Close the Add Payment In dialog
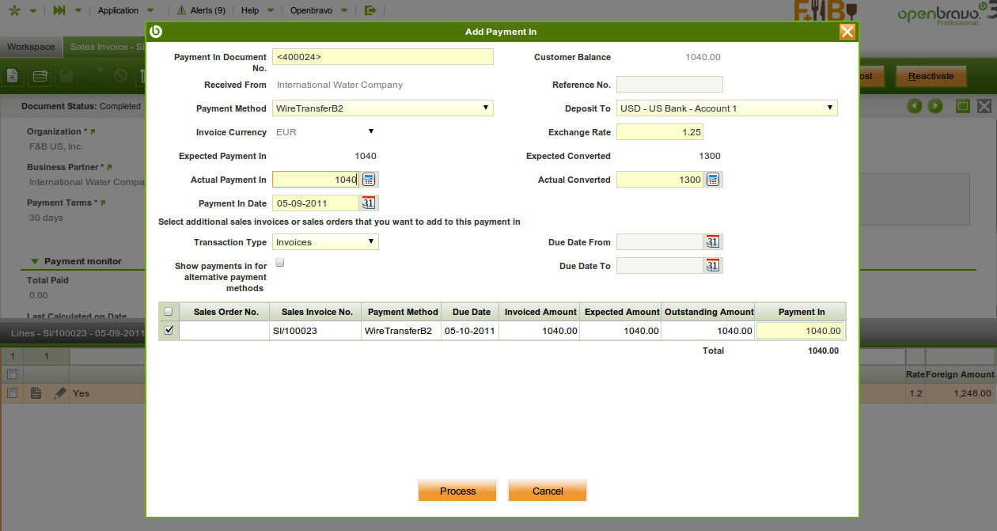Viewport: 997px width, 531px height. click(847, 32)
